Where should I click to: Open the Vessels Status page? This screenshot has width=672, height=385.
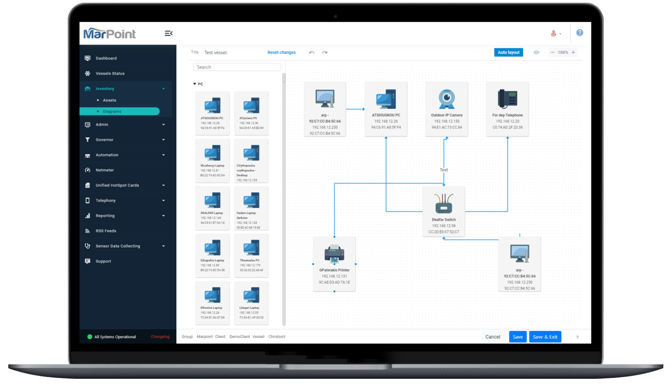[x=110, y=73]
